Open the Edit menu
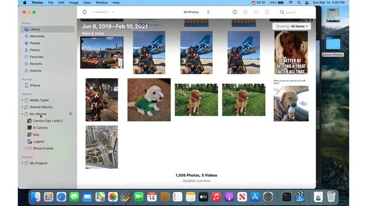367x206 pixels. pos(61,2)
